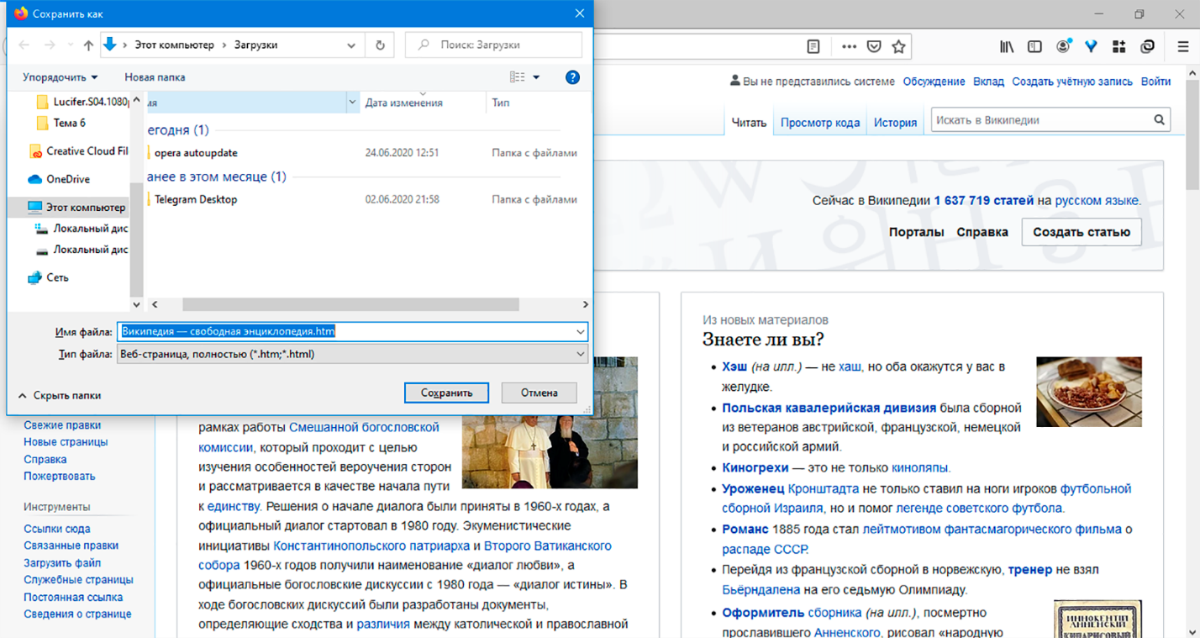The width and height of the screenshot is (1200, 638).
Task: Click the Поиск: Загрузки search box
Action: tap(493, 45)
